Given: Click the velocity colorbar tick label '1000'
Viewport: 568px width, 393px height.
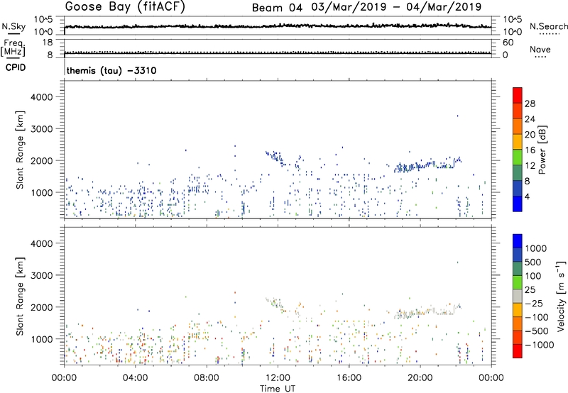Looking at the screenshot, I should (536, 248).
